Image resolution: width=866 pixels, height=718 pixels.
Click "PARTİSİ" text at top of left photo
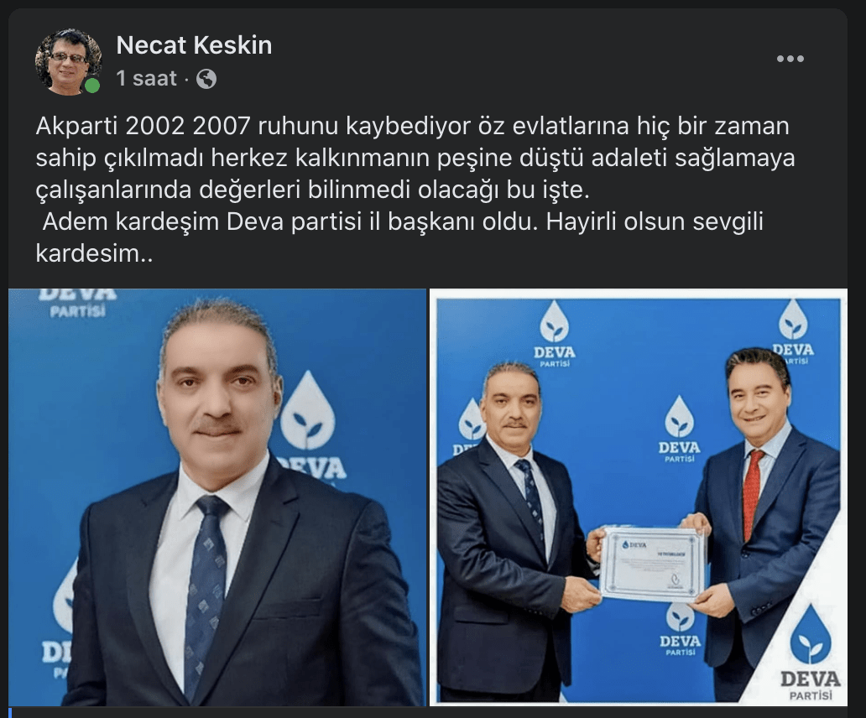click(78, 312)
